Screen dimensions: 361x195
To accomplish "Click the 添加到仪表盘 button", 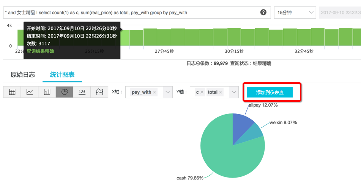I will point(270,92).
